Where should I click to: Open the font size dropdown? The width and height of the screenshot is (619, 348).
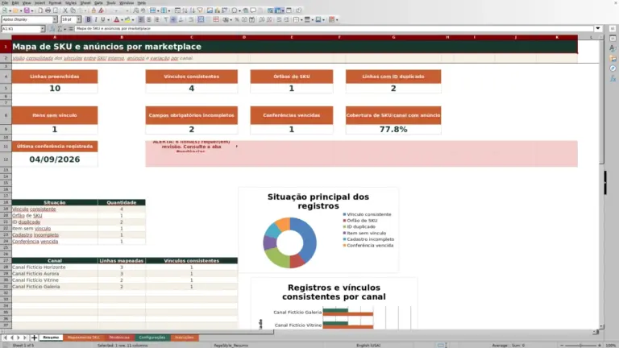pyautogui.click(x=78, y=19)
